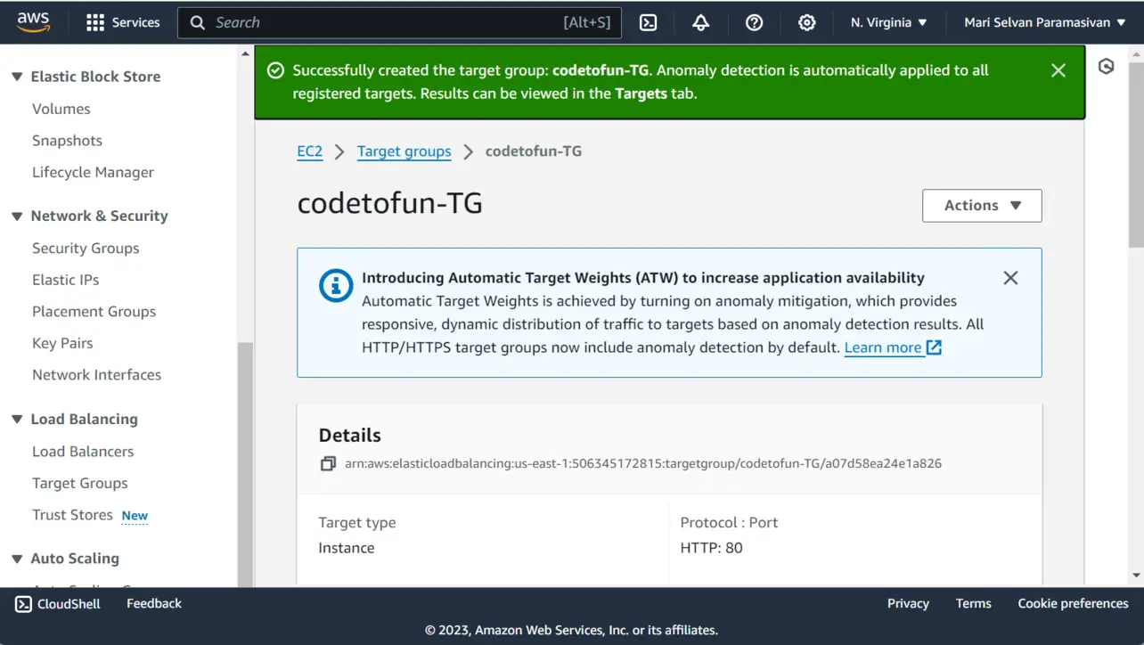The height and width of the screenshot is (645, 1144).
Task: Click the info icon in ATW notice
Action: (x=336, y=285)
